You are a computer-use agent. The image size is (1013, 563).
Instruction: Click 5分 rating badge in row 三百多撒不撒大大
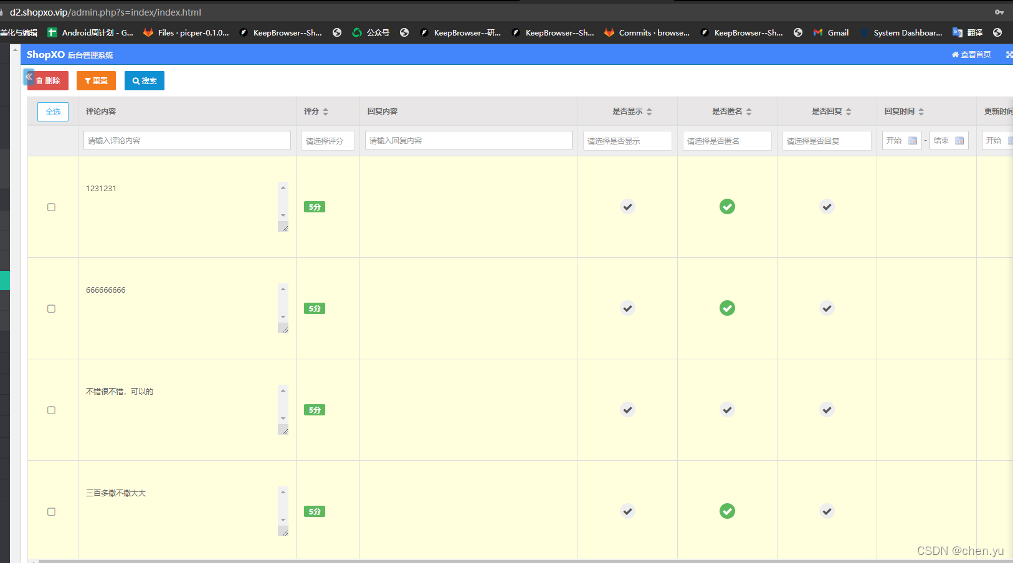click(x=315, y=511)
